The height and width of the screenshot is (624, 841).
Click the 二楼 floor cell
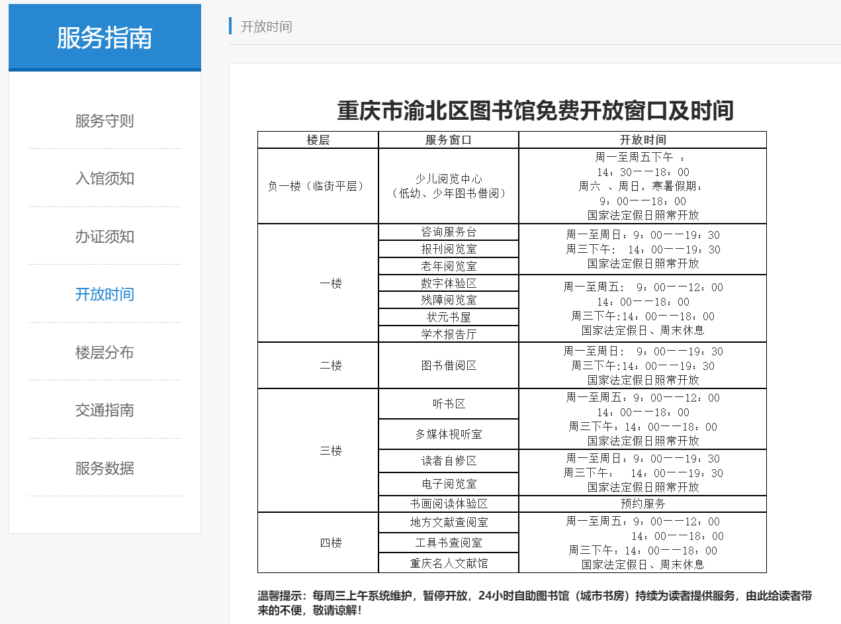click(x=318, y=365)
